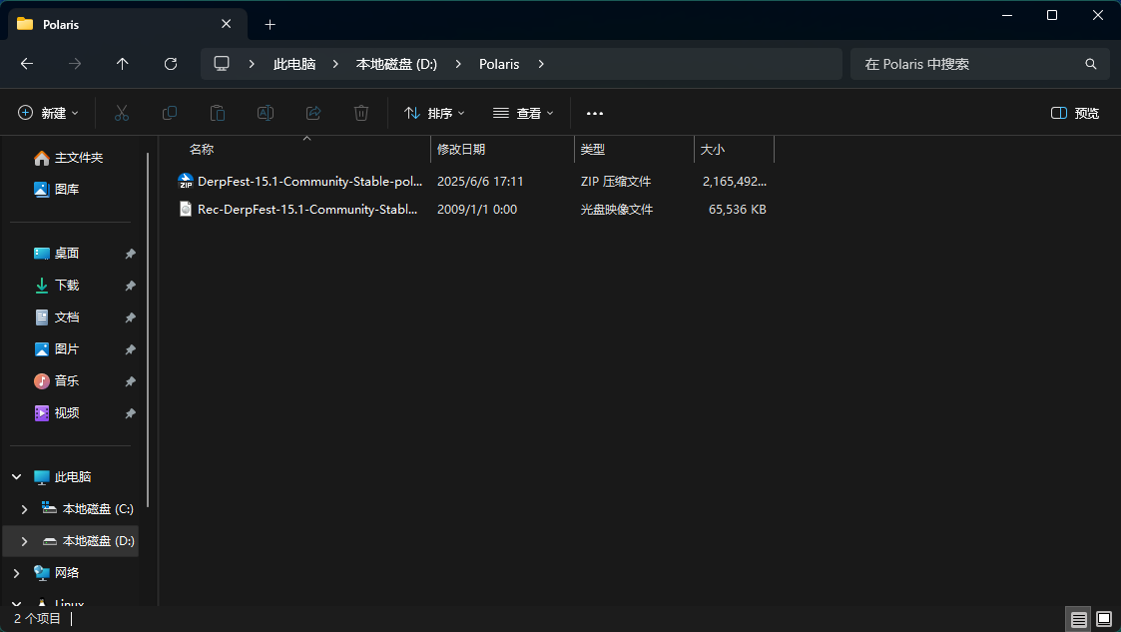Click the Cut scissors icon
The image size is (1121, 632).
[122, 113]
